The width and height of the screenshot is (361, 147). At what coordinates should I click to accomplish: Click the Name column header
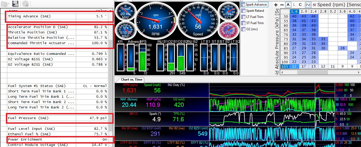[x=13, y=10]
